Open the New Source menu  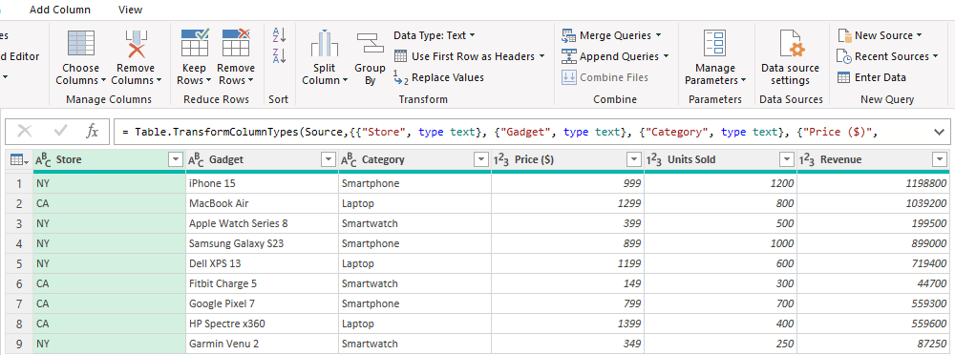pos(880,35)
